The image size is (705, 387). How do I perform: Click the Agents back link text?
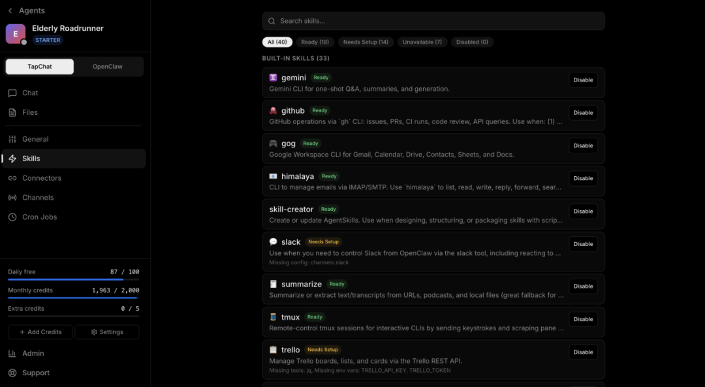tap(32, 10)
